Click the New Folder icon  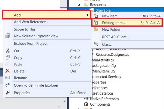[96, 29]
